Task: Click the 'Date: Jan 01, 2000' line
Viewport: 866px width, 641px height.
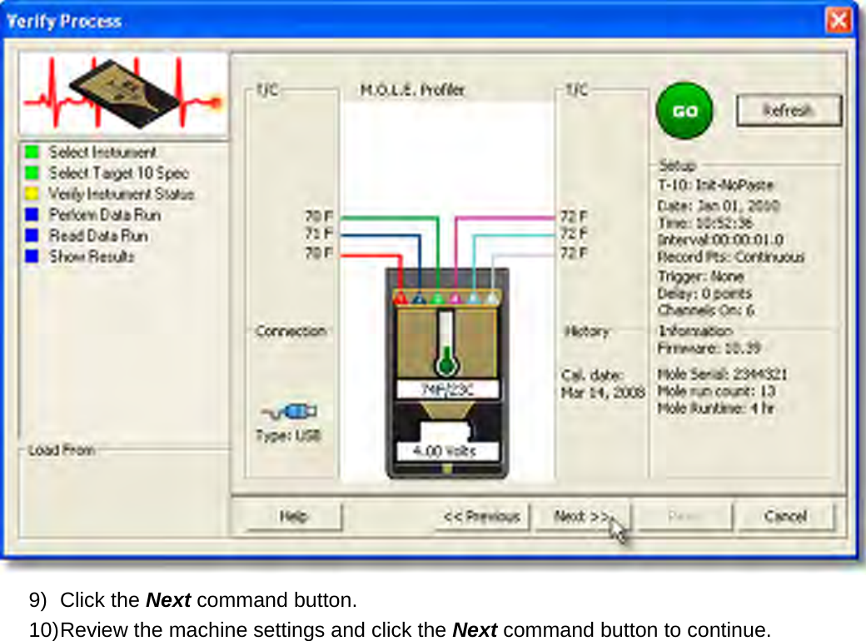Action: coord(718,206)
